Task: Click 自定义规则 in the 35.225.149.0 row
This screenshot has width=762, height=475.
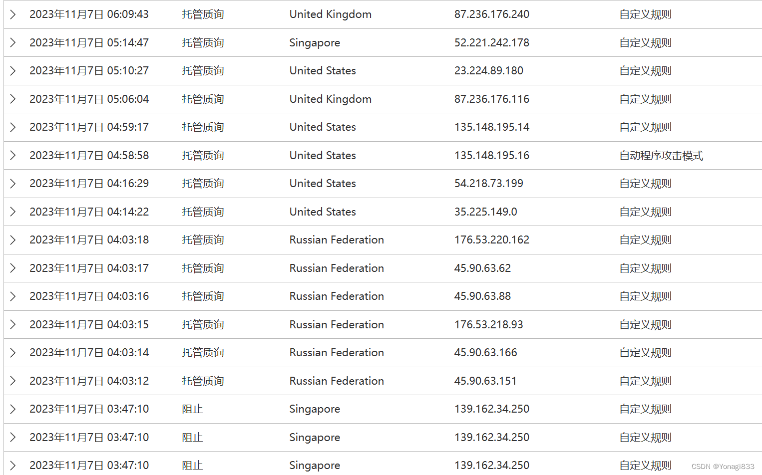Action: (646, 212)
